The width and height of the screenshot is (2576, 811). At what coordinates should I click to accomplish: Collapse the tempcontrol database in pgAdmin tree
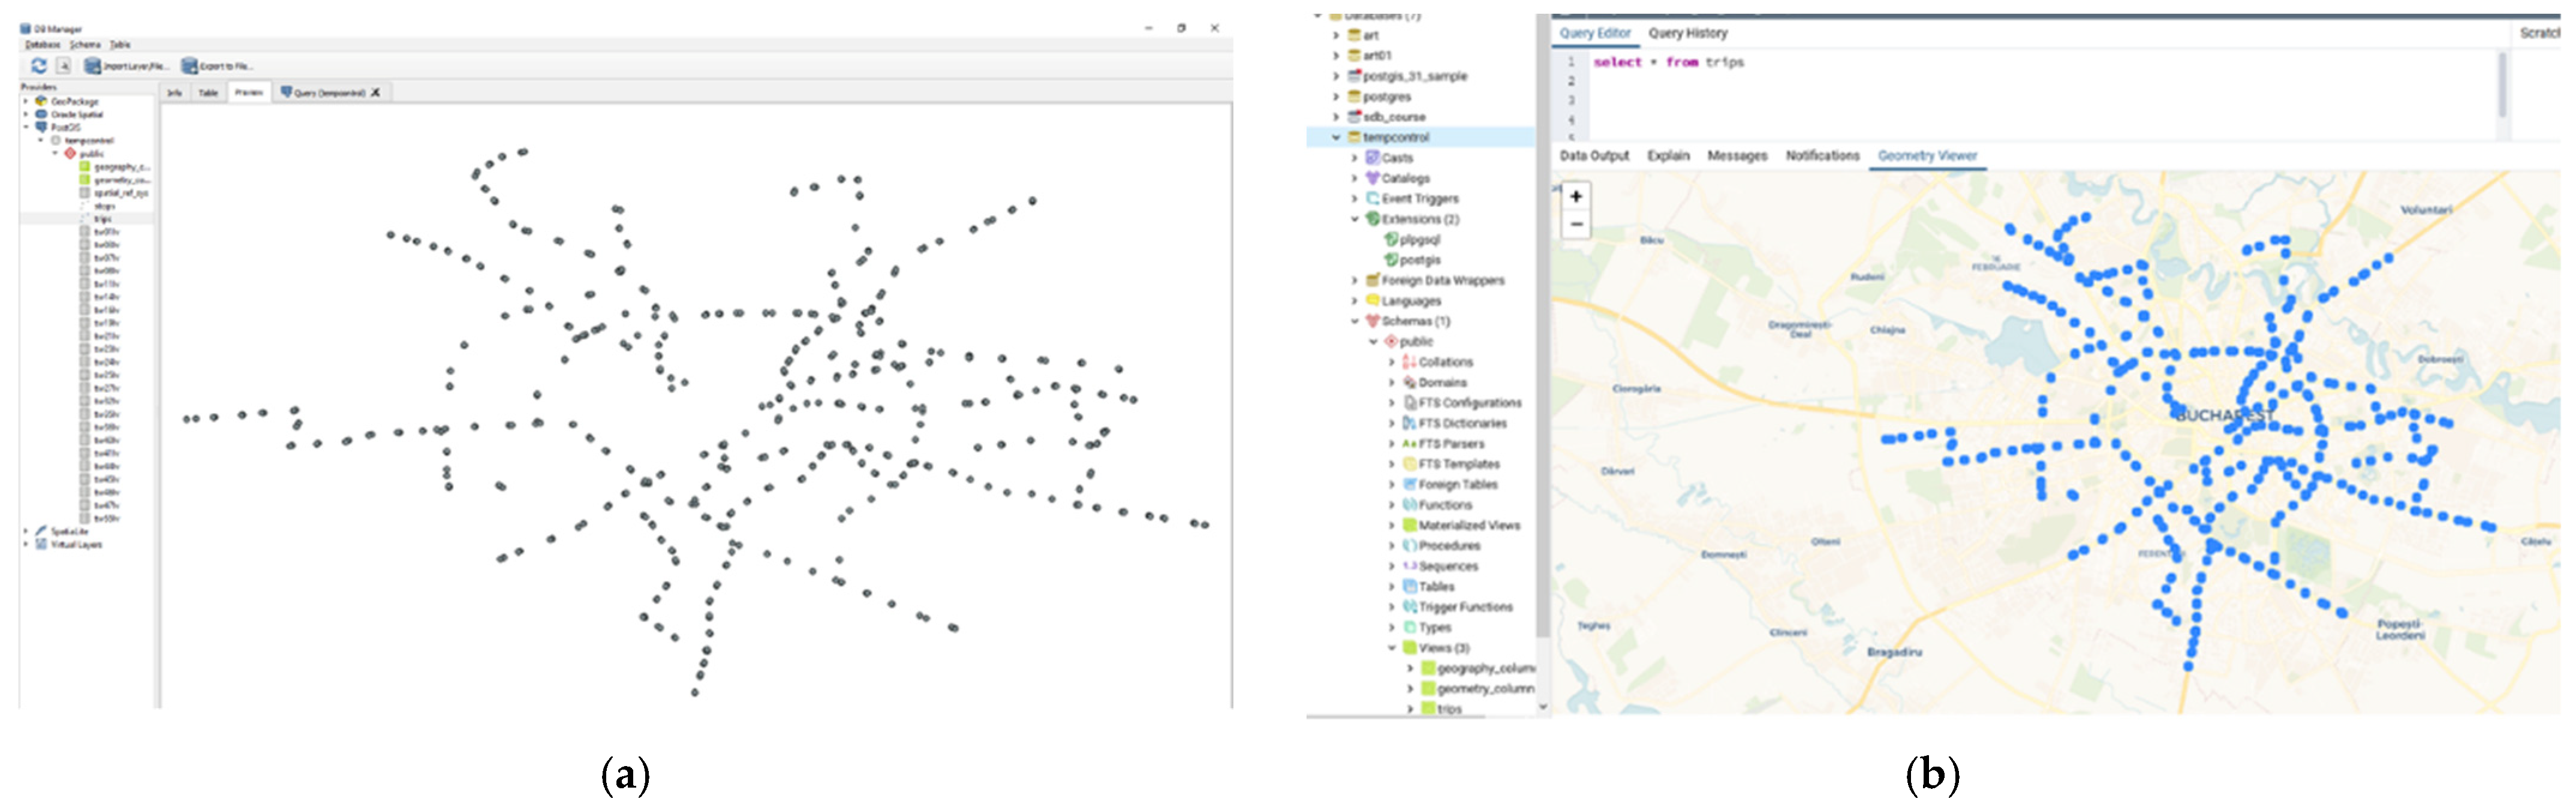point(1336,137)
